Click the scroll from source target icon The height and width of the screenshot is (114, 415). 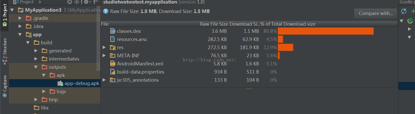tap(69, 2)
